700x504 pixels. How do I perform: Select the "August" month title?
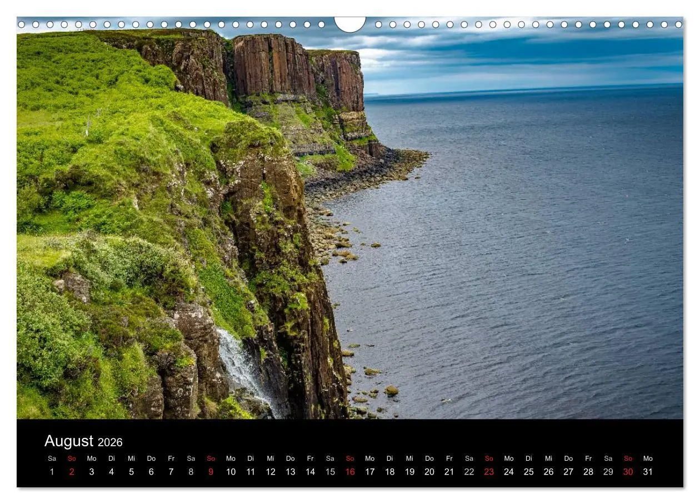click(69, 441)
